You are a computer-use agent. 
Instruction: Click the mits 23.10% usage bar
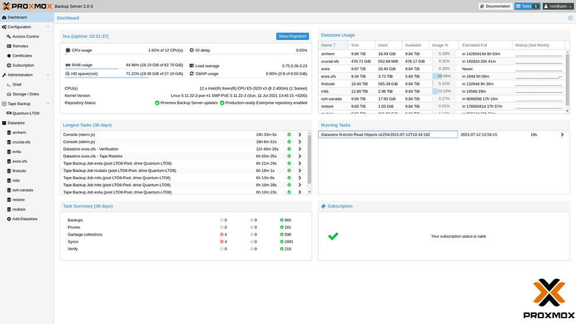(444, 91)
